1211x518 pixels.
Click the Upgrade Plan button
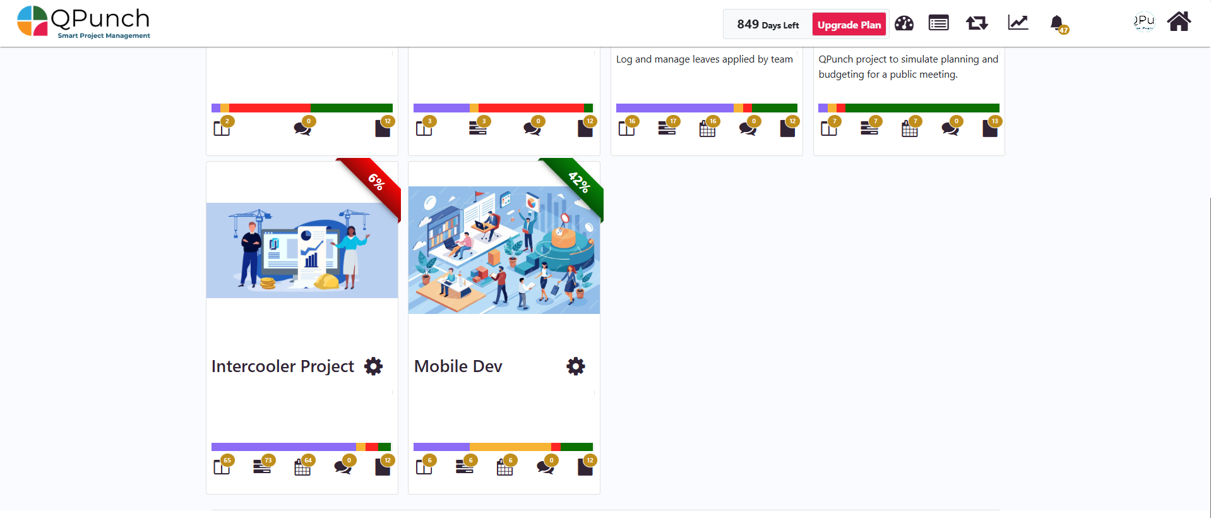[849, 25]
